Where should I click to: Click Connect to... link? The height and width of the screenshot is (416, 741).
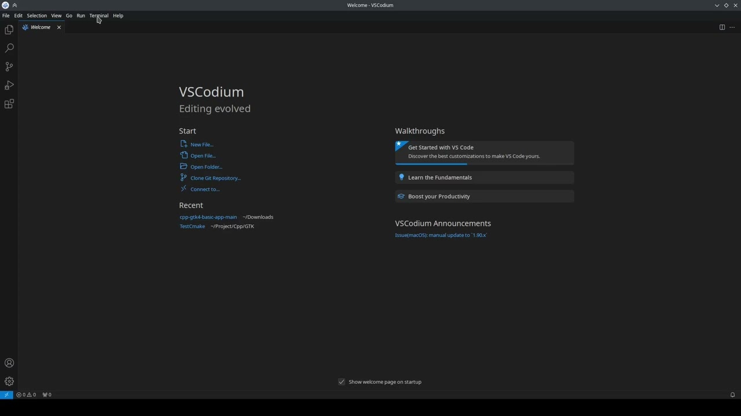(x=205, y=190)
